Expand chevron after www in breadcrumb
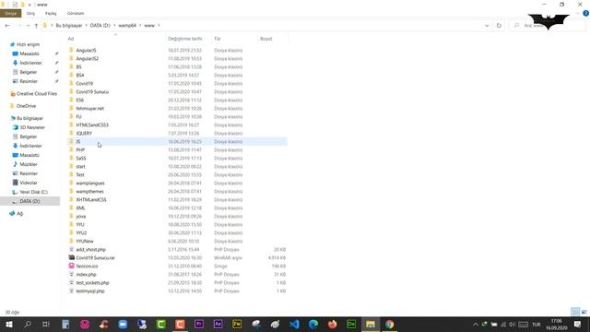The image size is (590, 332). (x=159, y=26)
